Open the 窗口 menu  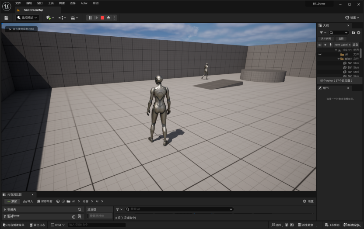[40, 3]
